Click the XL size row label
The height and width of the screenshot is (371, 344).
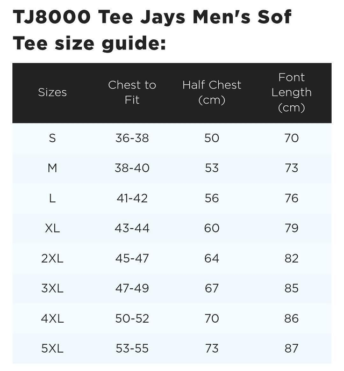tap(52, 228)
